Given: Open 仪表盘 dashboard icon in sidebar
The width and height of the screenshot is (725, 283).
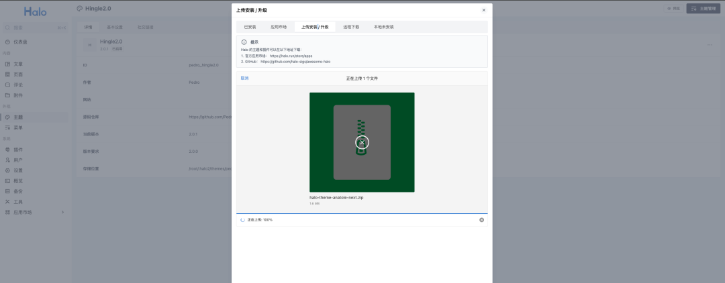Looking at the screenshot, I should 7,42.
